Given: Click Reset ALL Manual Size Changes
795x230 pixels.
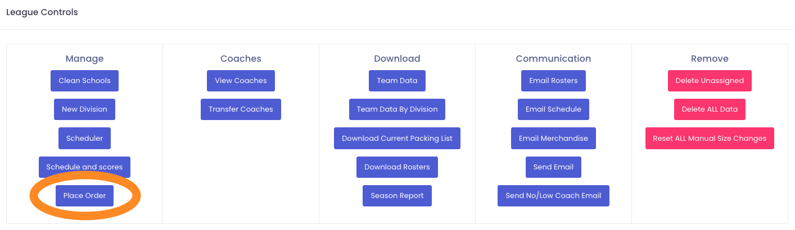Looking at the screenshot, I should 710,138.
